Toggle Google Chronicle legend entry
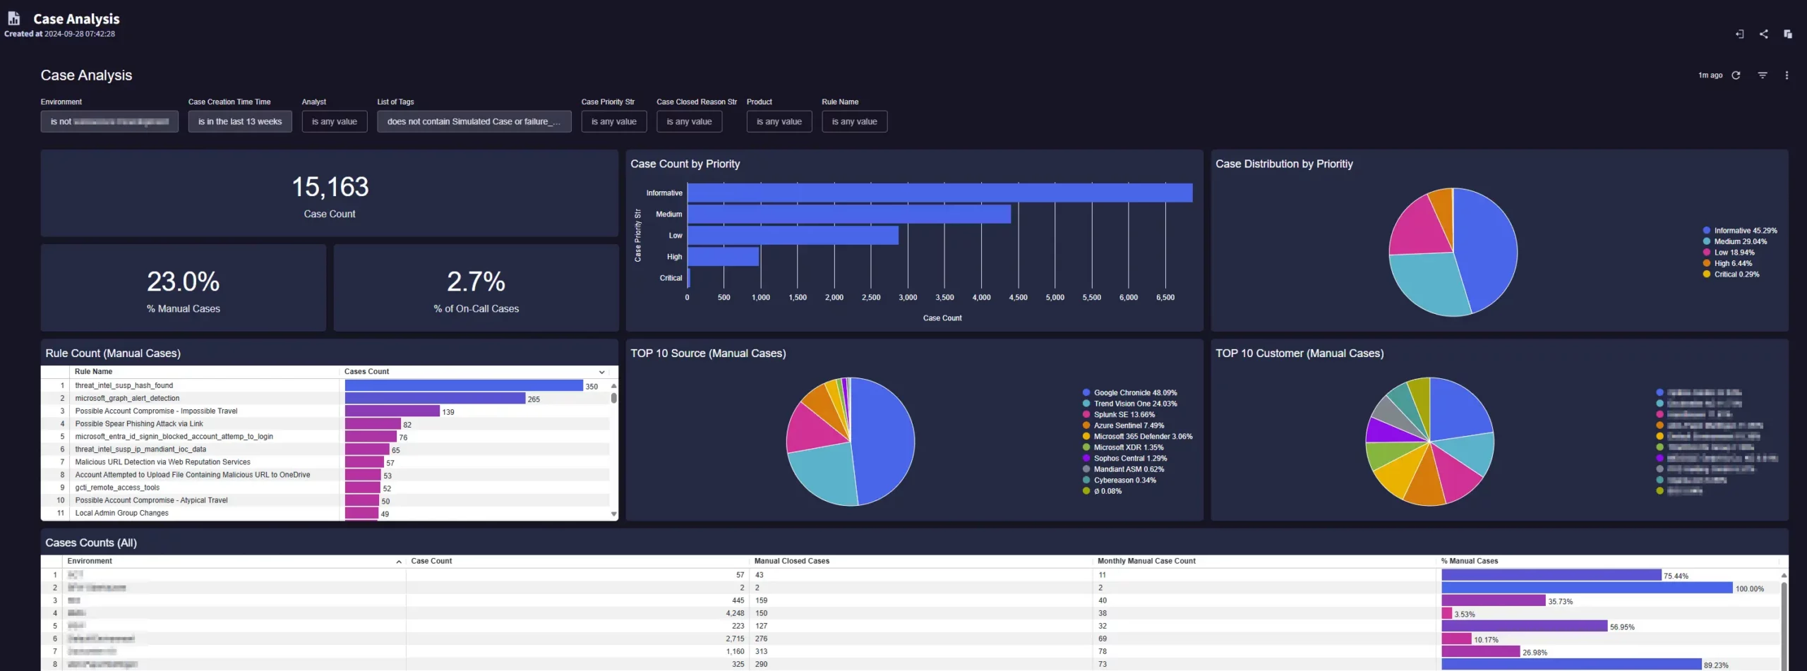Screen dimensions: 1807x671 (1134, 393)
